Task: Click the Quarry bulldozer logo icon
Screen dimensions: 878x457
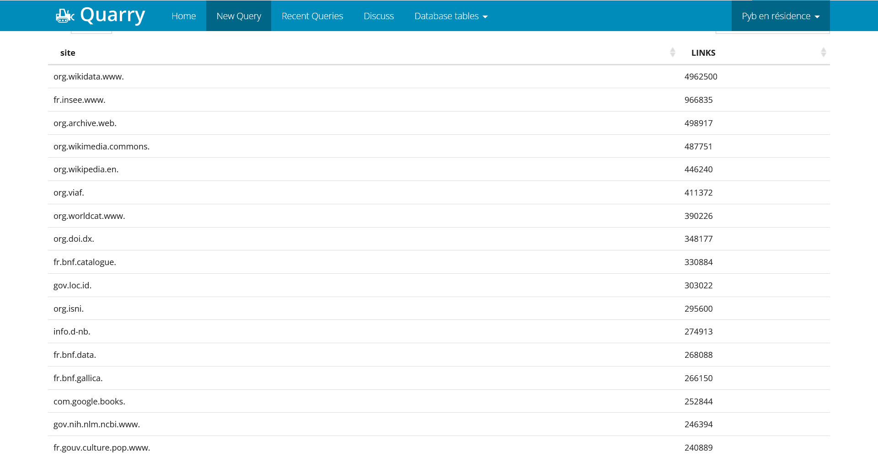Action: click(x=65, y=16)
